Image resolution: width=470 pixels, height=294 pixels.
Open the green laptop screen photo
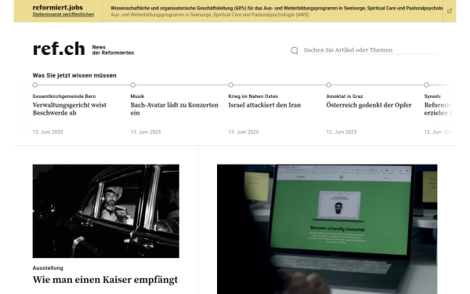click(x=327, y=229)
